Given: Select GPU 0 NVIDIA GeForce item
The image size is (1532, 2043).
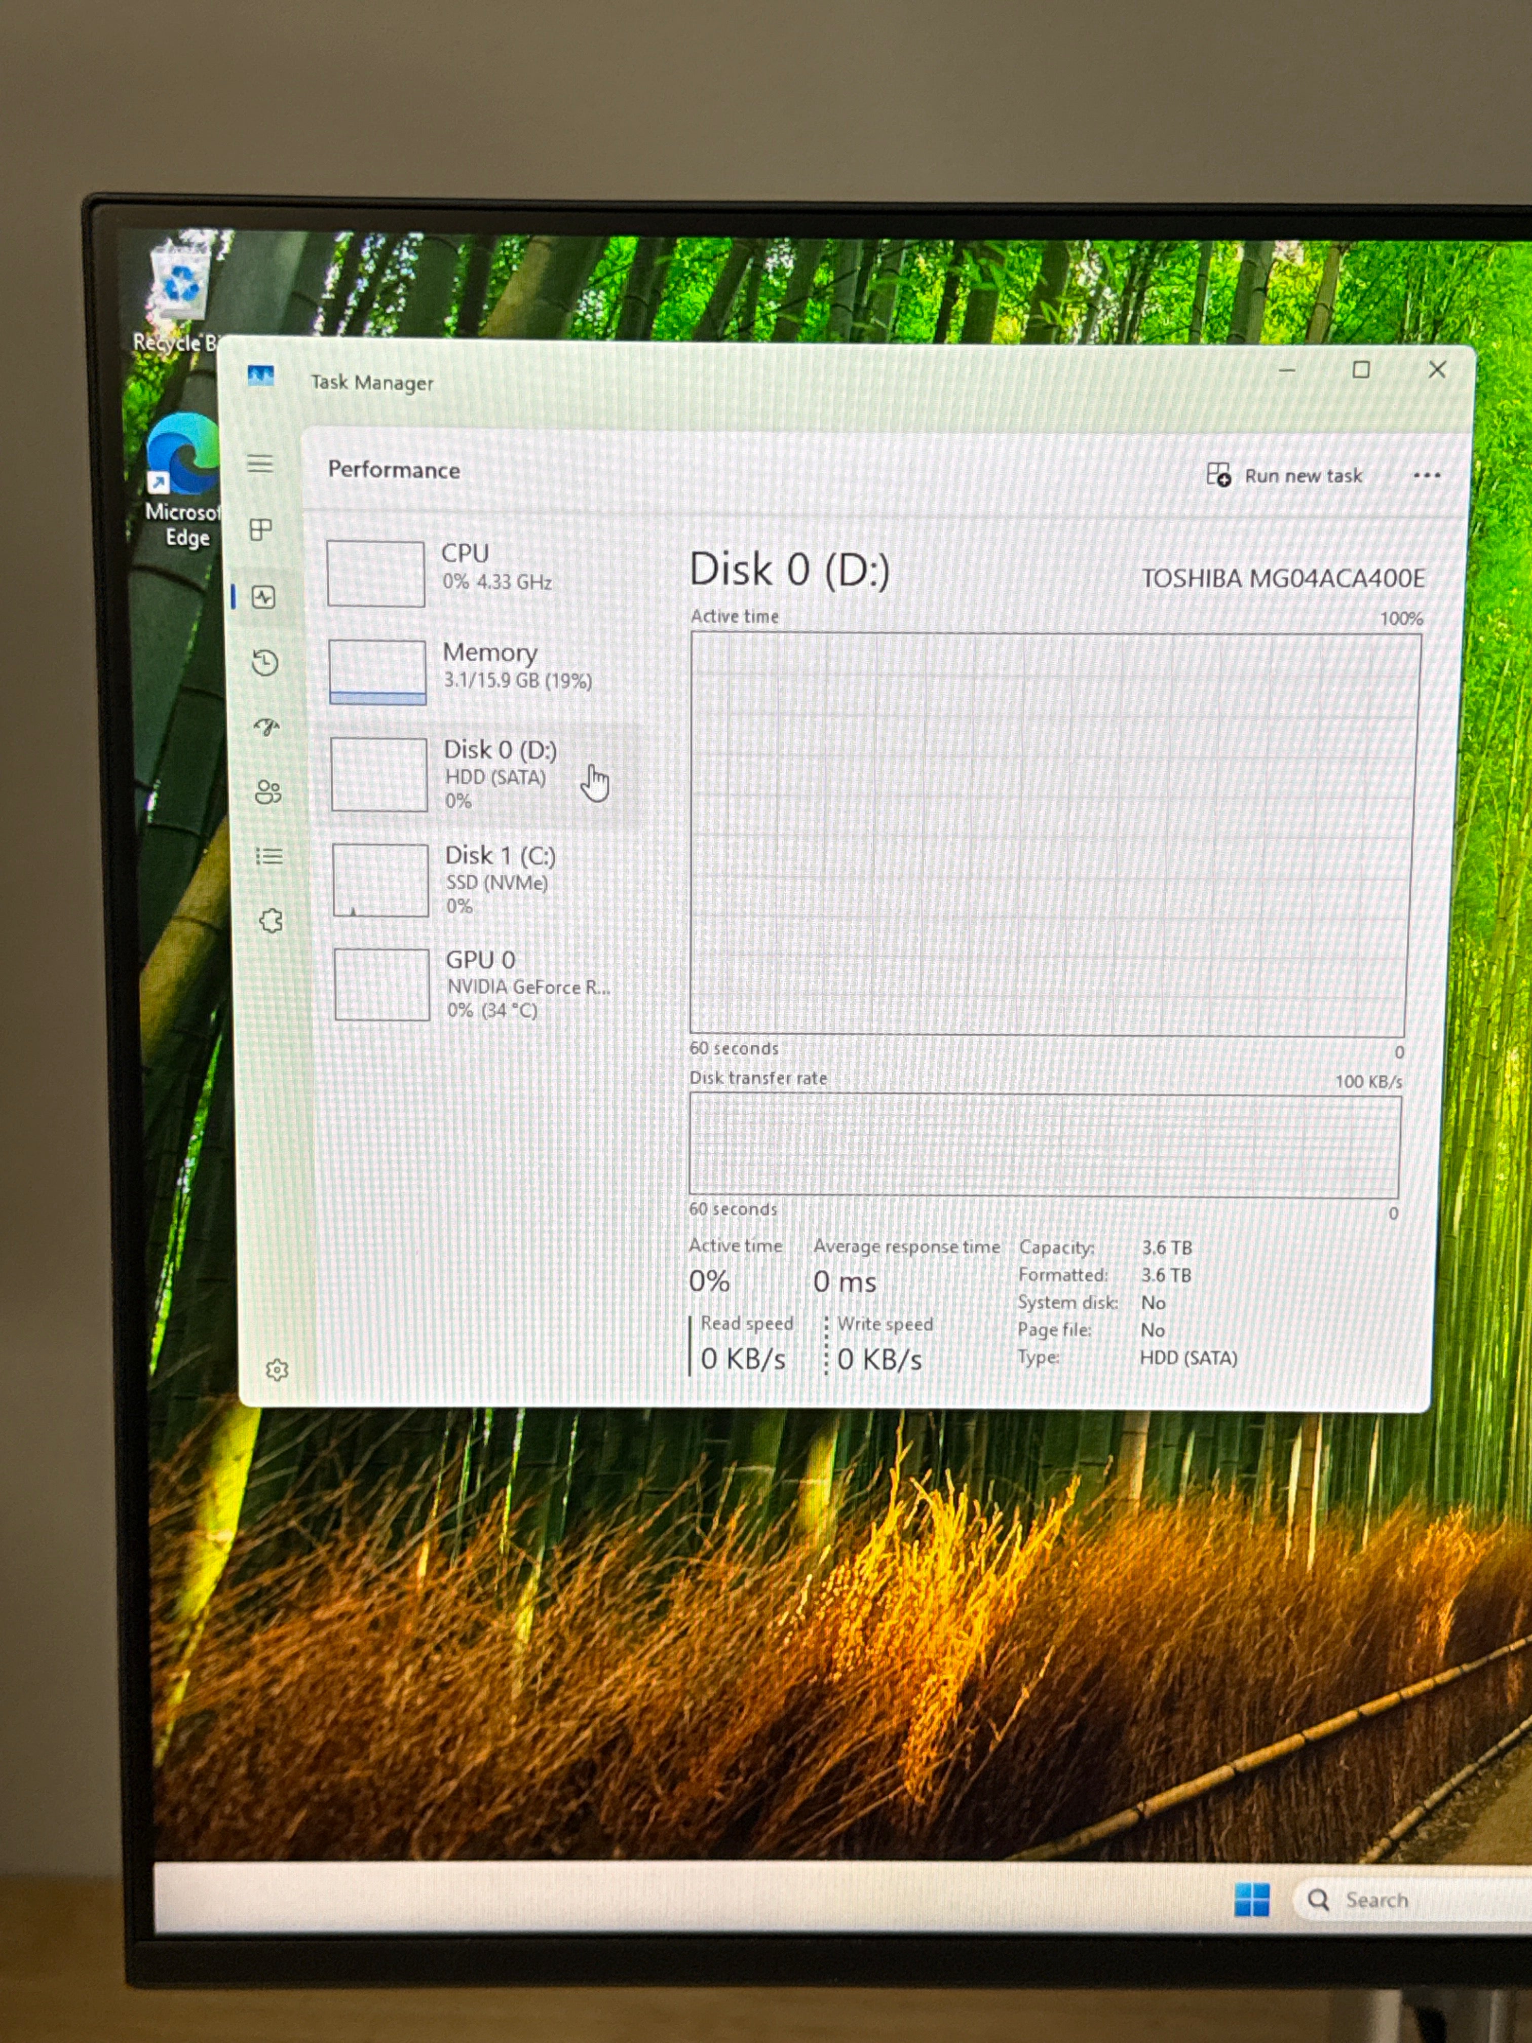Looking at the screenshot, I should [x=486, y=983].
